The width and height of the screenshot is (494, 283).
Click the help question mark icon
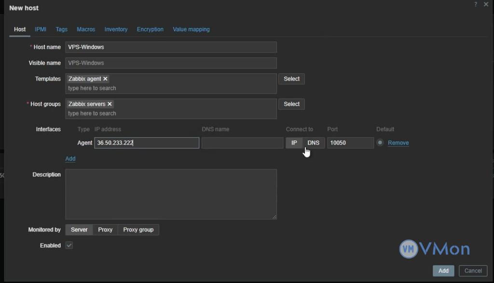click(476, 4)
